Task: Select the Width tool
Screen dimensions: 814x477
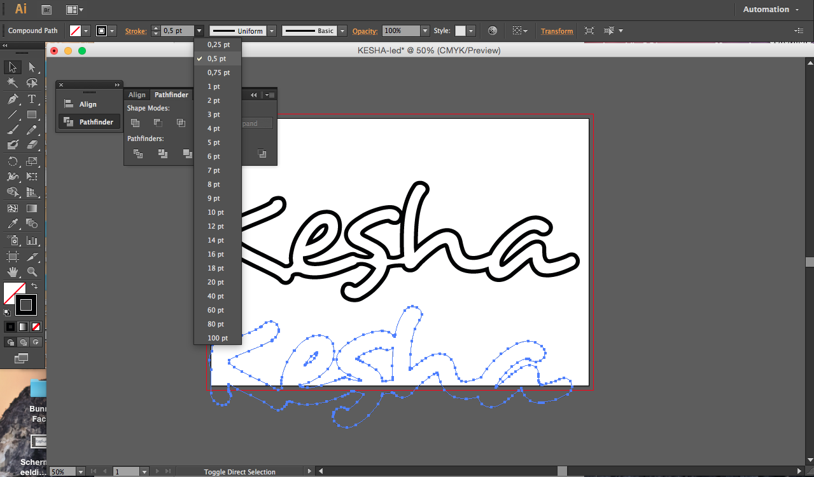Action: click(x=13, y=177)
